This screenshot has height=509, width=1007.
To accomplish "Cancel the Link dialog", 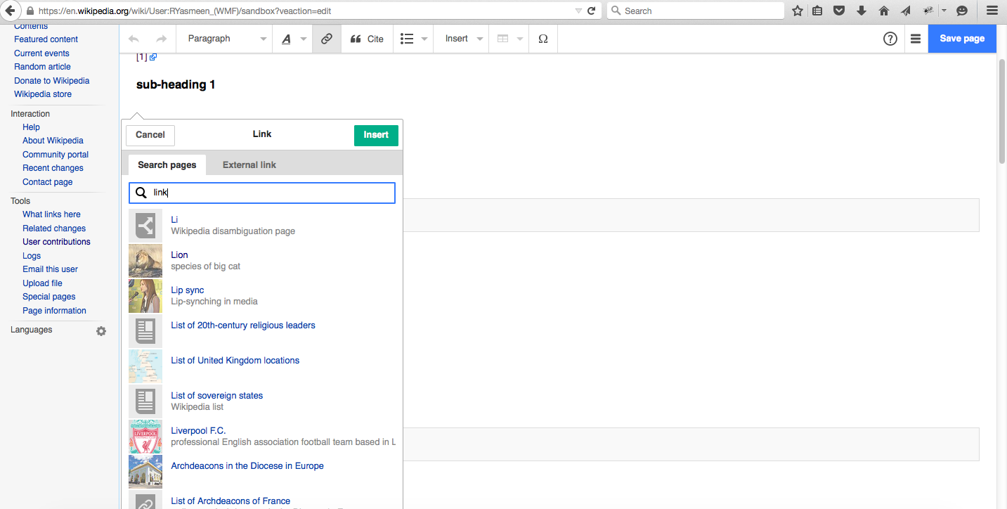I will (x=150, y=135).
